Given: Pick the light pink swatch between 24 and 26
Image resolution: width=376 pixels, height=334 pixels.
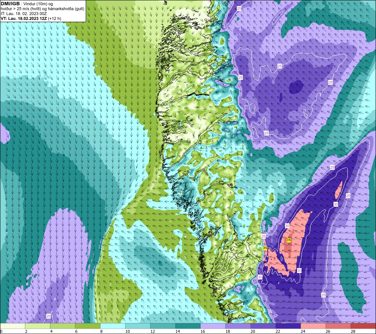Looking at the screenshot, I should click(313, 326).
